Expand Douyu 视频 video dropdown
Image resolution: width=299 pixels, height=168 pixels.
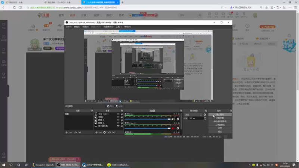click(x=97, y=15)
